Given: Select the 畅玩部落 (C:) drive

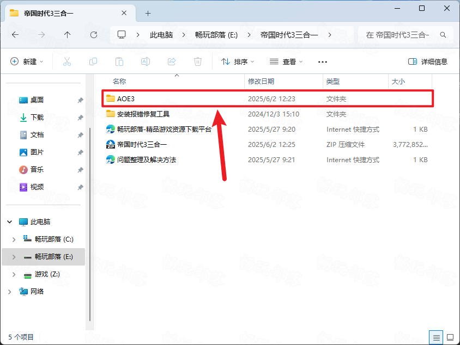Looking at the screenshot, I should (x=54, y=239).
